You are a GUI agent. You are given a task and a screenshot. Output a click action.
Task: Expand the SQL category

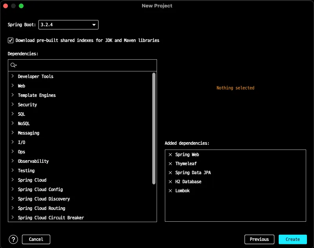coord(13,114)
